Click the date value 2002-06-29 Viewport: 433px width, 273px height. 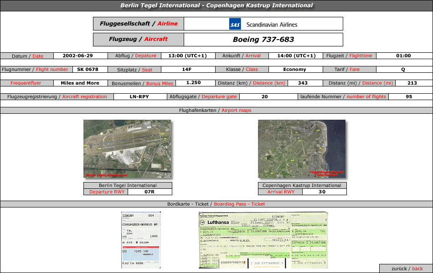tap(77, 56)
